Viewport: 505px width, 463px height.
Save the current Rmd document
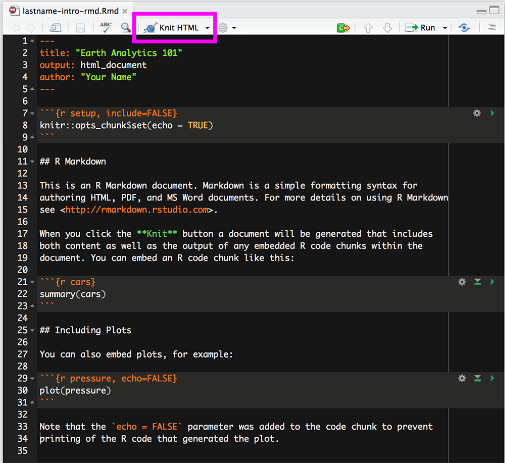pyautogui.click(x=80, y=28)
